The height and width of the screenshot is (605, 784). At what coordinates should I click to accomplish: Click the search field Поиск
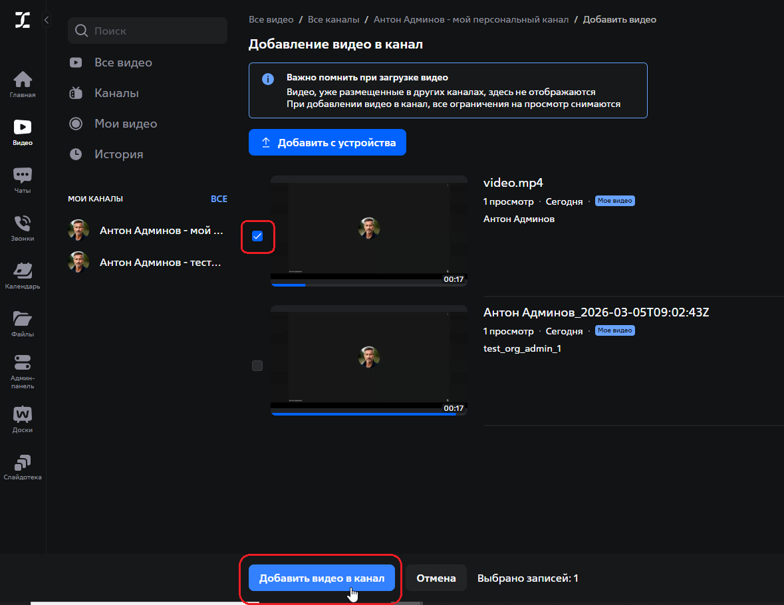[147, 31]
